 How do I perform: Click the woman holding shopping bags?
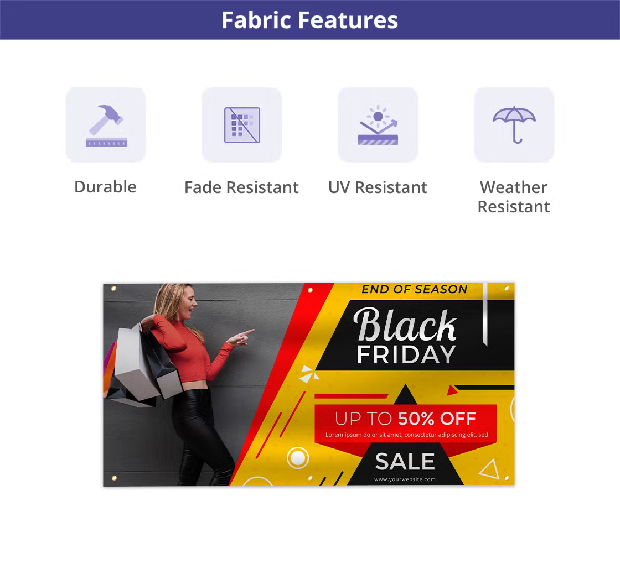(x=180, y=384)
